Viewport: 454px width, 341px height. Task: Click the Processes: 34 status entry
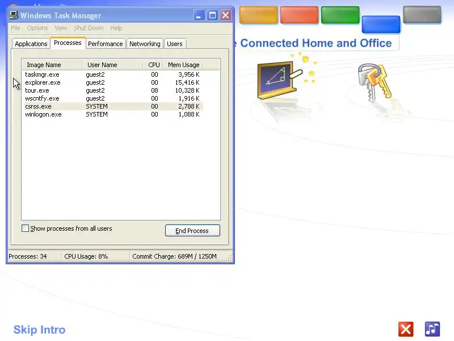pos(28,256)
